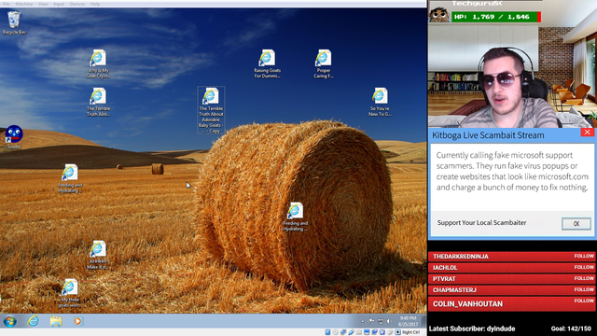Click the 'Kitboga Live Scambait Stream' title
This screenshot has height=336, width=597.
point(488,135)
